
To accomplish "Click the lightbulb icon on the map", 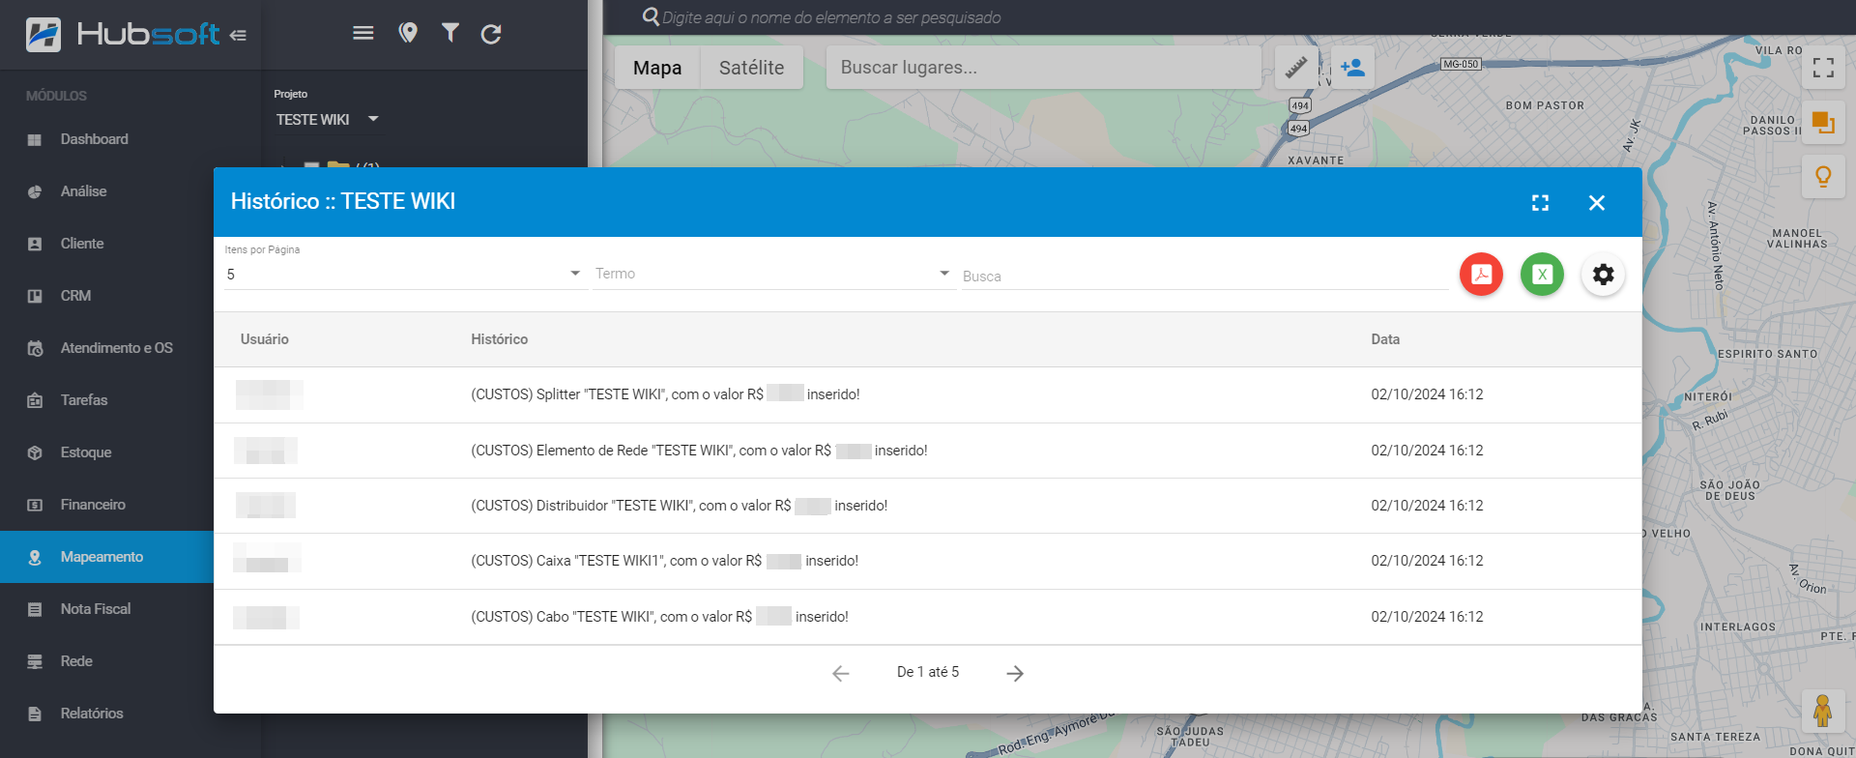I will tap(1823, 177).
